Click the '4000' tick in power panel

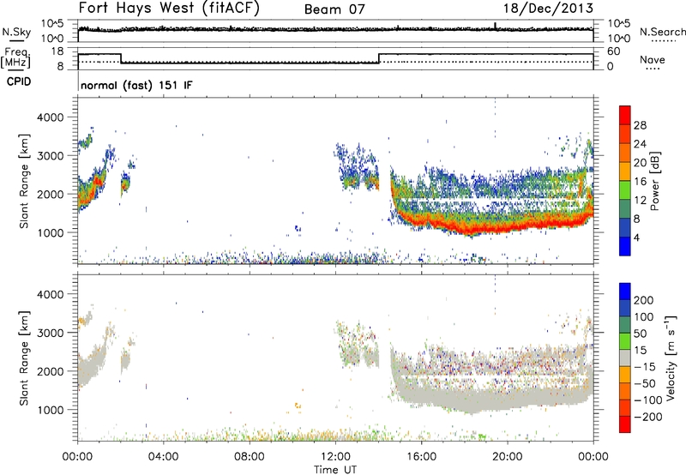[51, 117]
